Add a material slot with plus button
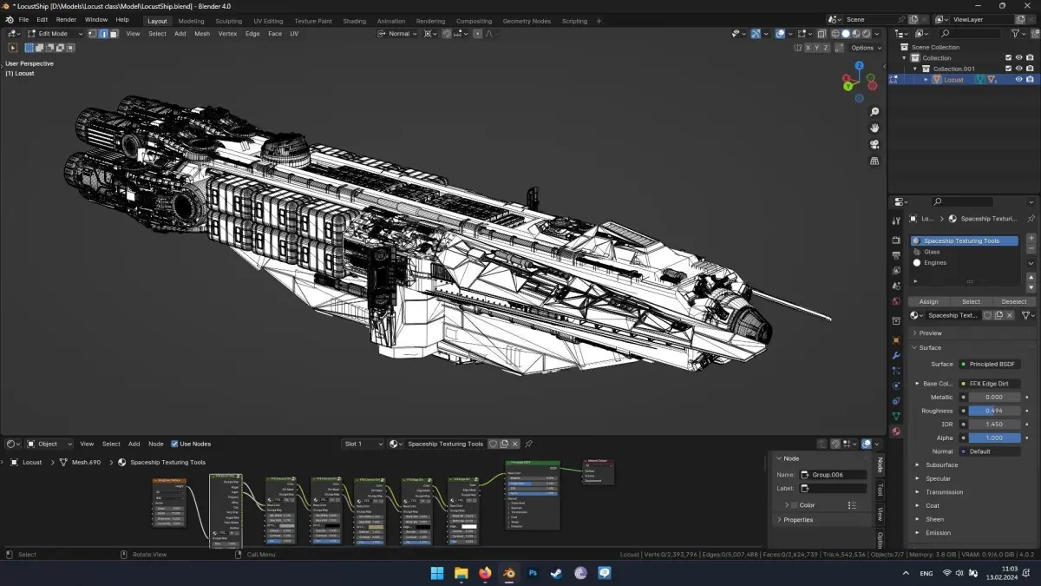1041x586 pixels. click(1031, 238)
